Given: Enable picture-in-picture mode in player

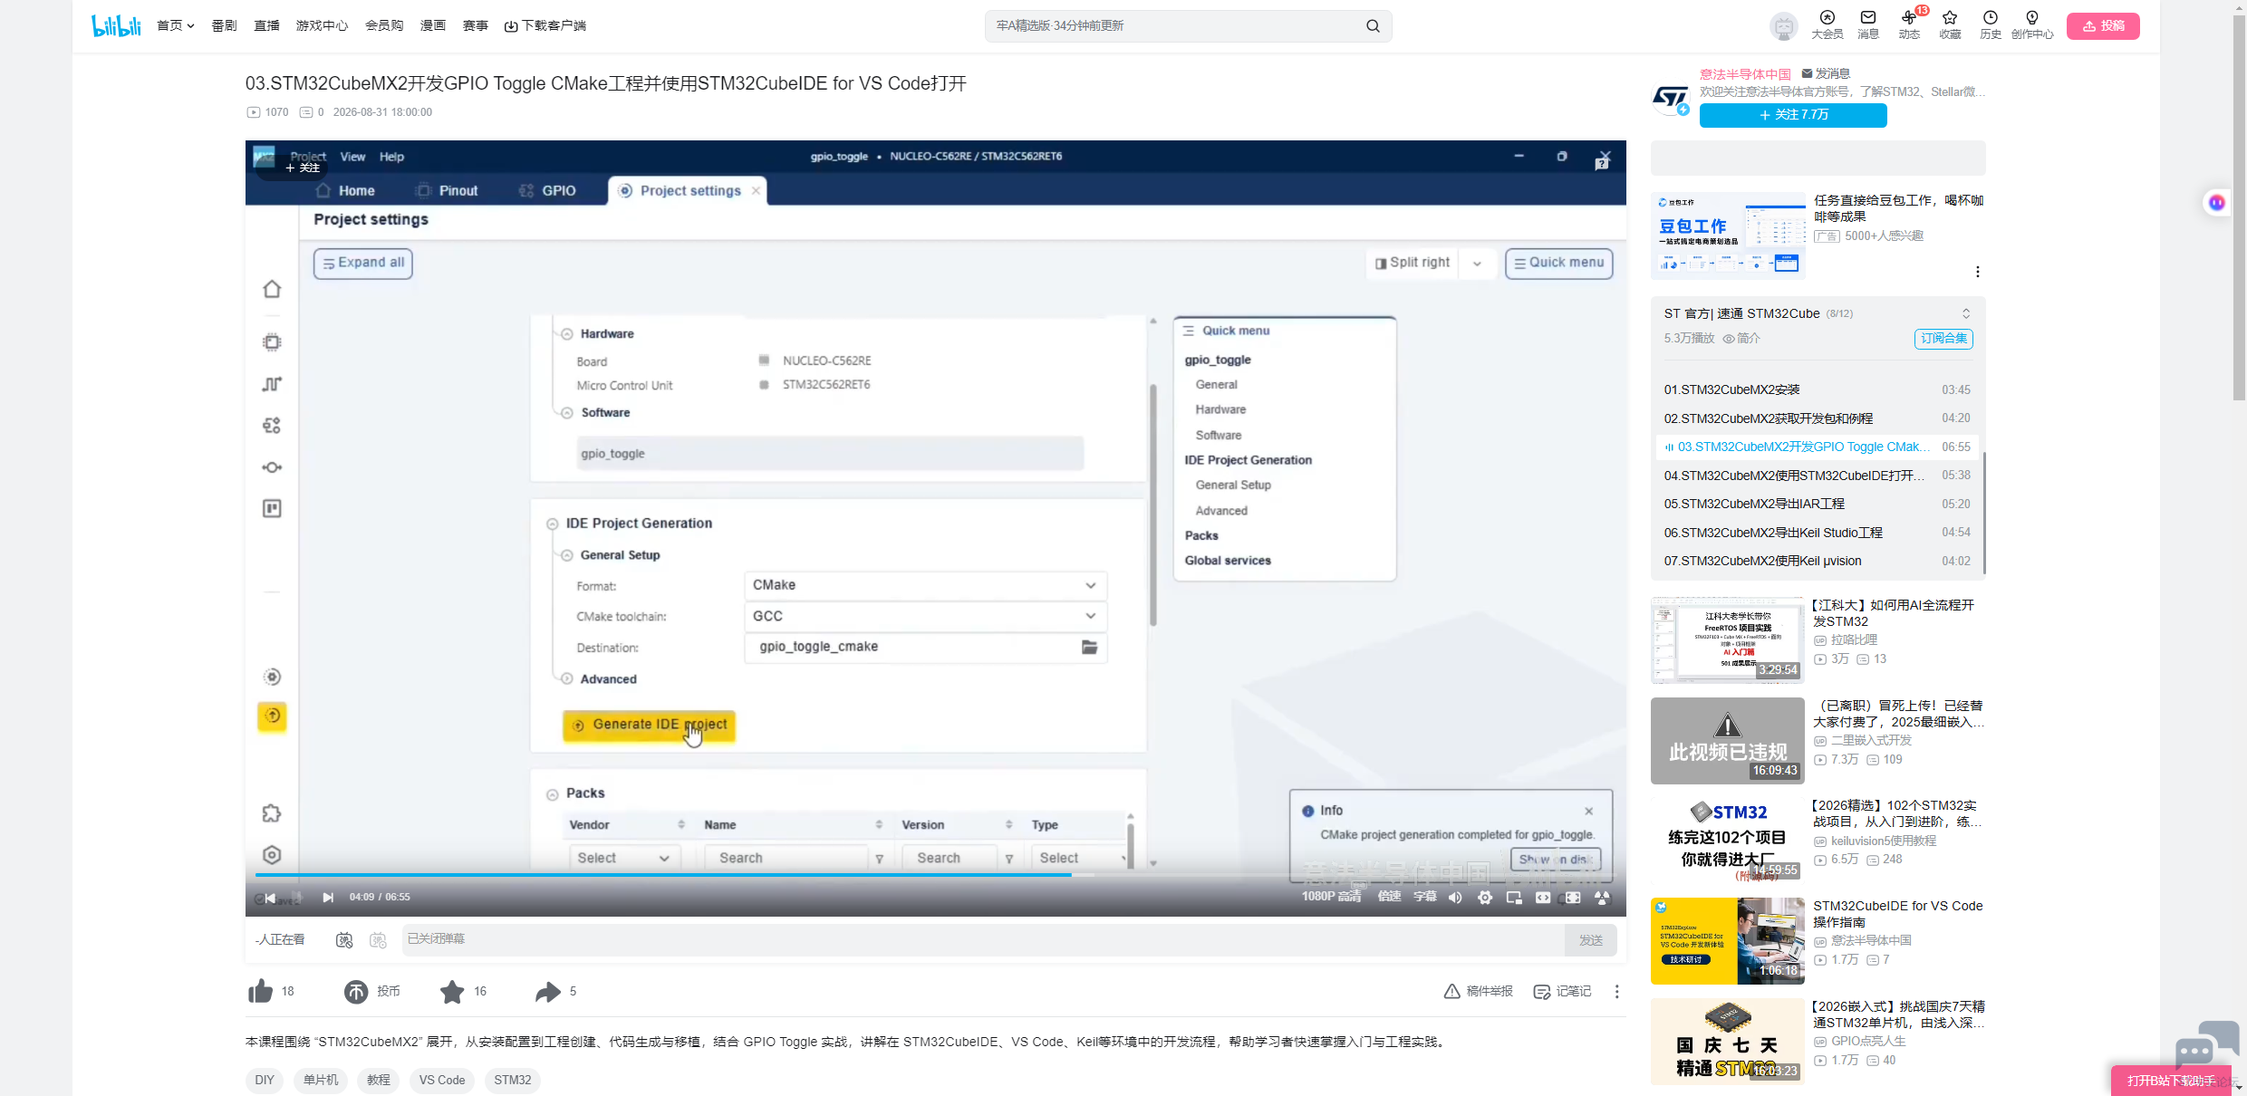Looking at the screenshot, I should 1514,898.
